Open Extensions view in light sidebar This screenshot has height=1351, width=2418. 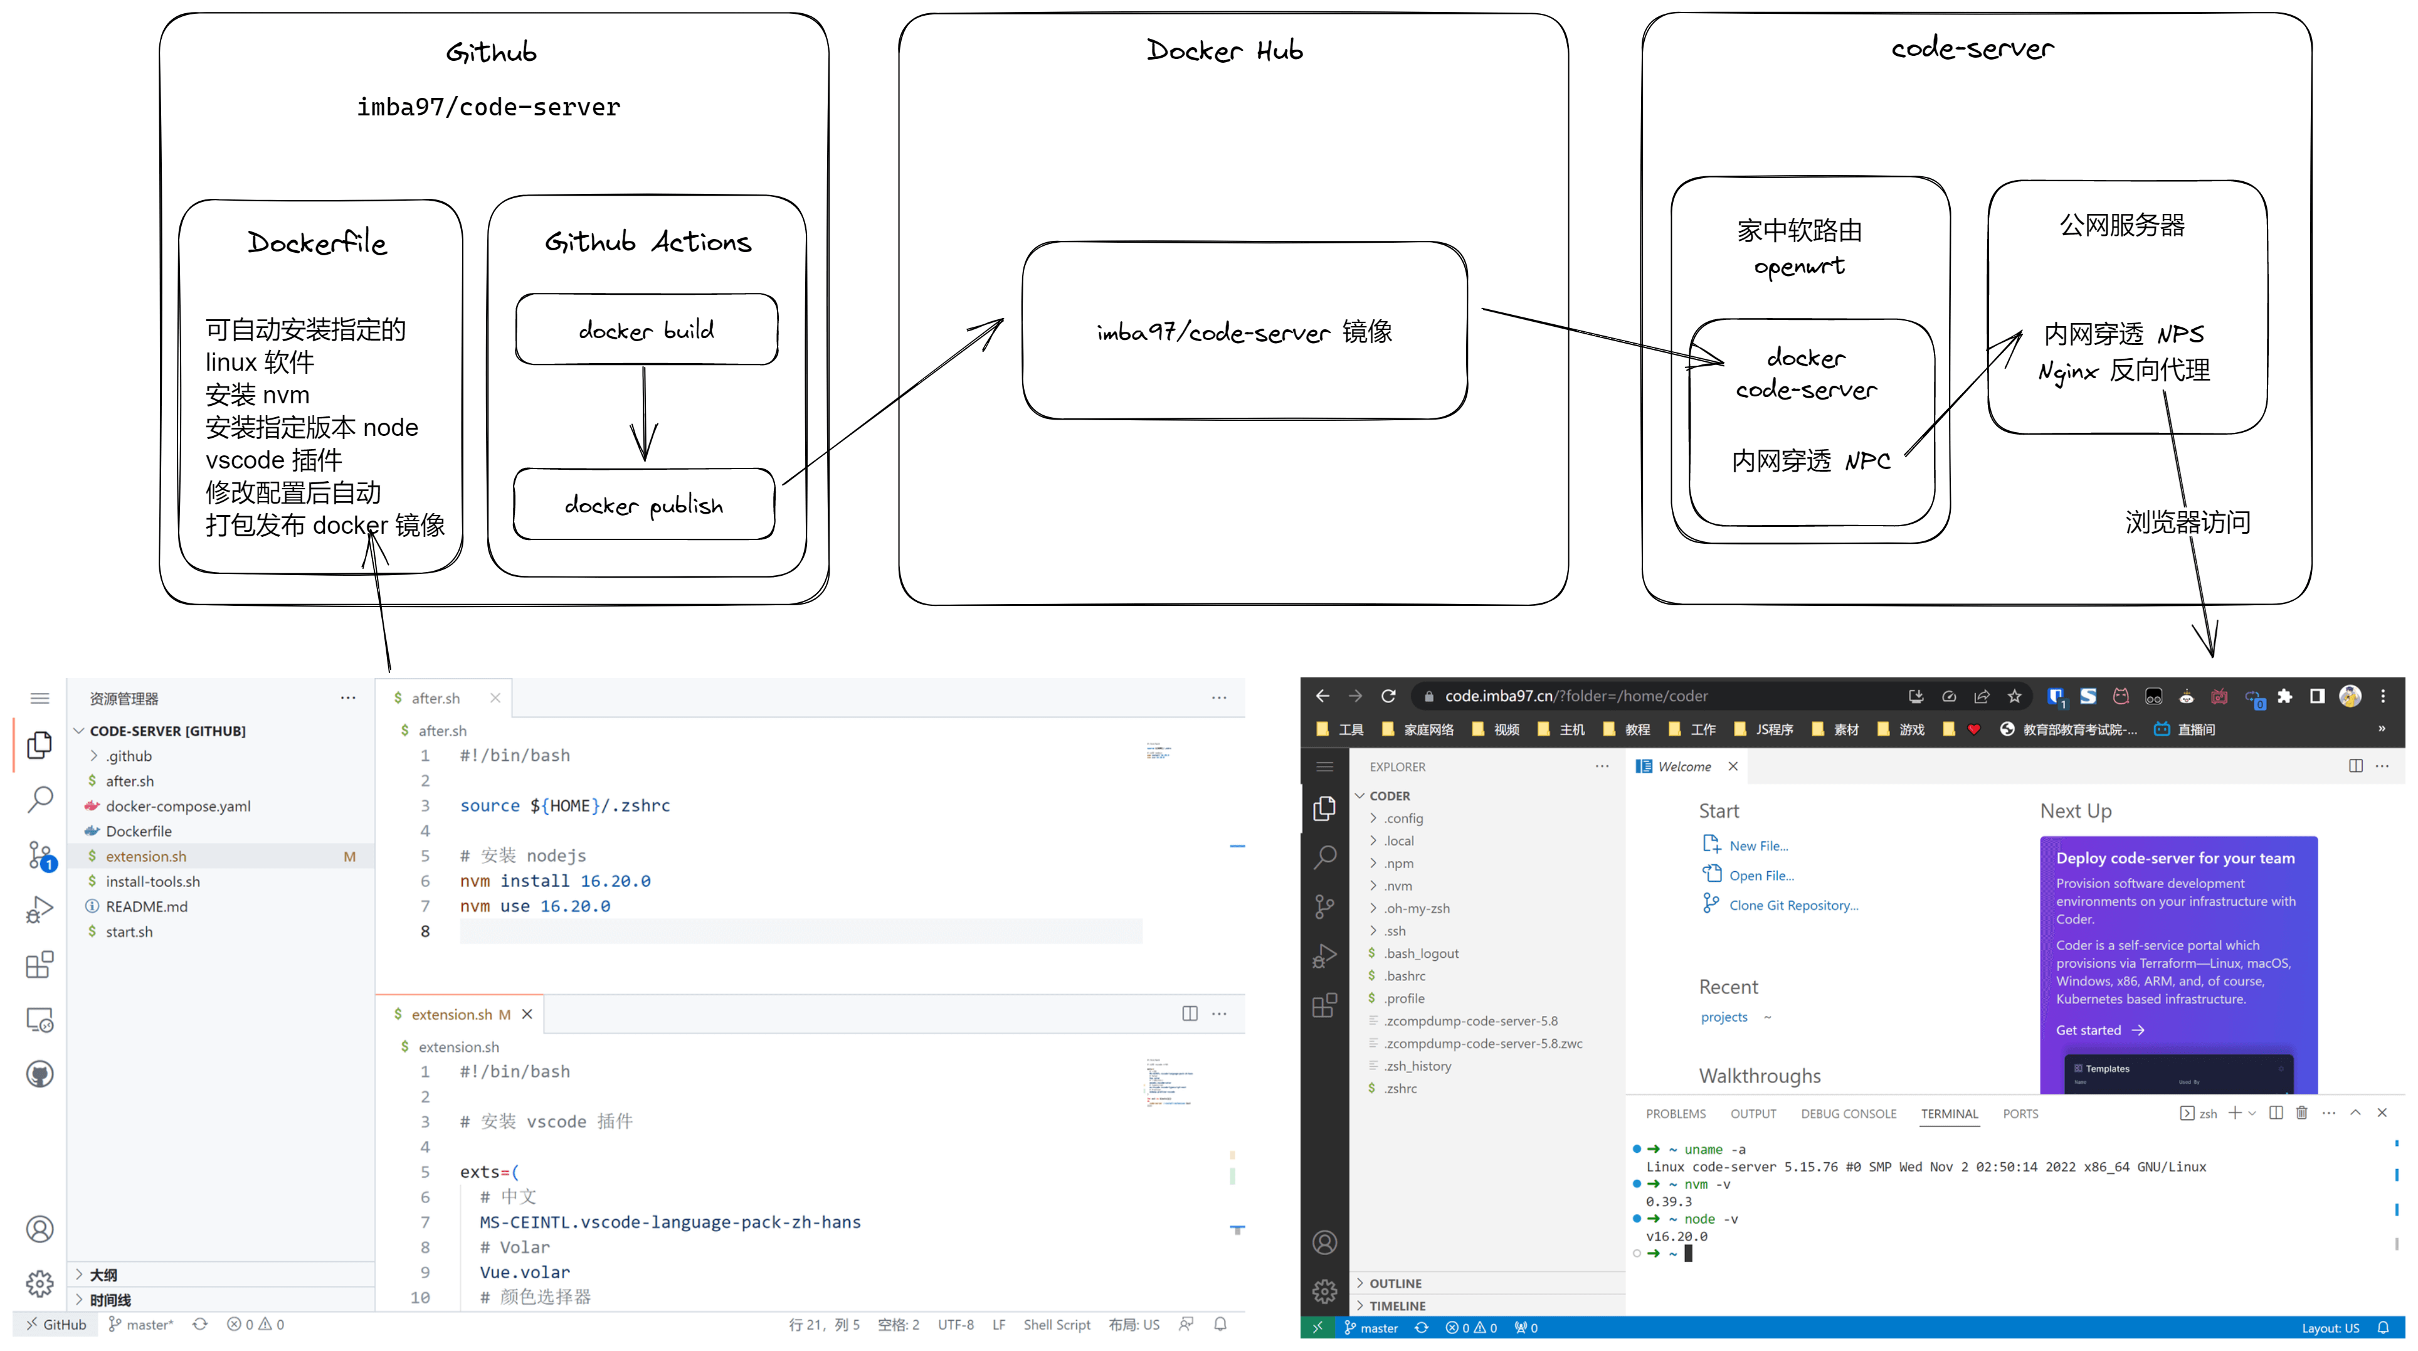[40, 964]
